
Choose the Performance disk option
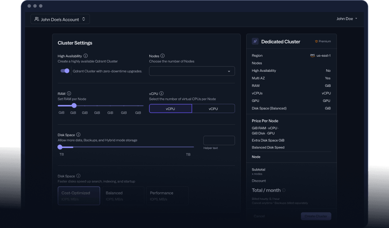coord(167,196)
